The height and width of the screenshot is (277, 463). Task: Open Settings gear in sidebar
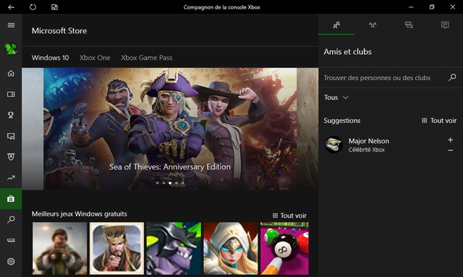click(11, 261)
